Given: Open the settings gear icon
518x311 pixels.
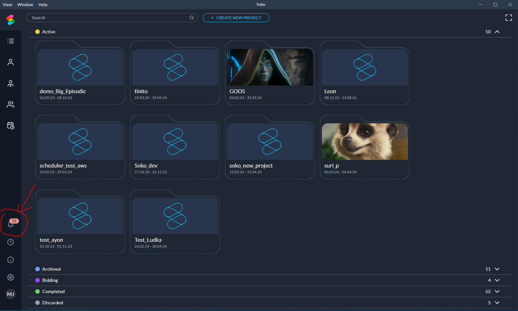Looking at the screenshot, I should tap(11, 277).
